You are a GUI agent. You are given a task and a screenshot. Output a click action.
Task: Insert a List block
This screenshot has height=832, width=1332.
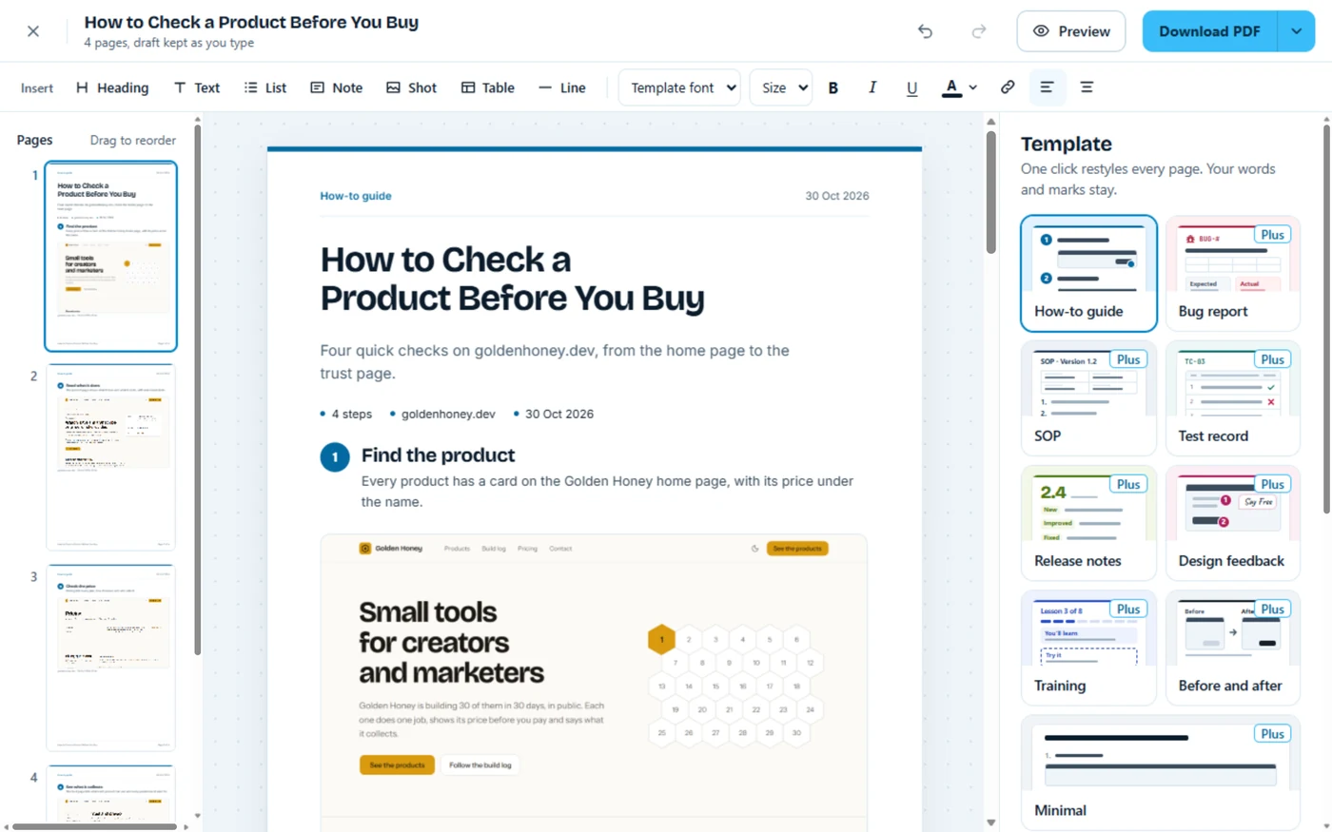click(x=265, y=87)
